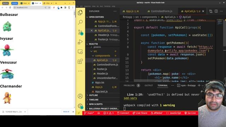Synchronize changes cloud icon in status bar
226x127 pixels.
[99, 113]
